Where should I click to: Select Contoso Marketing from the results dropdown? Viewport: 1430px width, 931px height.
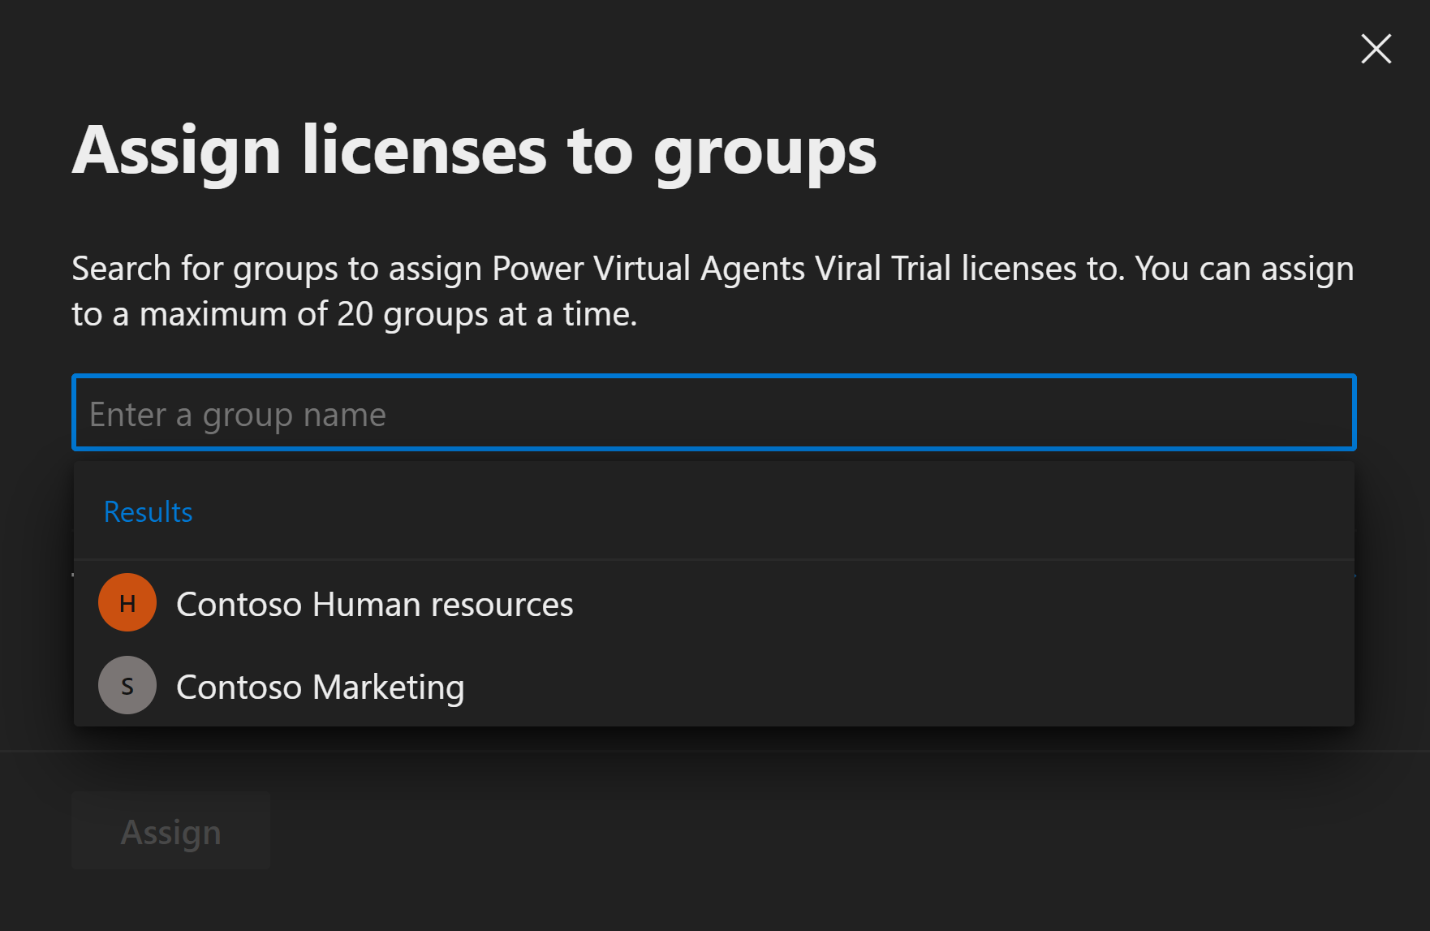click(x=321, y=686)
